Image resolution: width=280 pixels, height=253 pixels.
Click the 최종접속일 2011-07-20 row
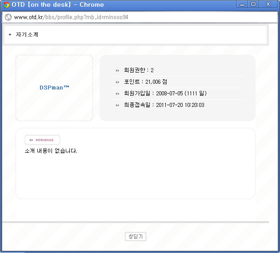tap(177, 105)
